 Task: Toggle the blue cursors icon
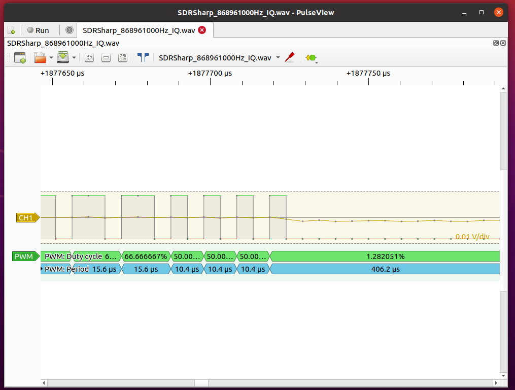coord(143,57)
